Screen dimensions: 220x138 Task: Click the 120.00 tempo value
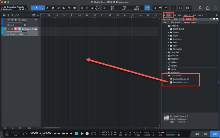[x=161, y=133]
